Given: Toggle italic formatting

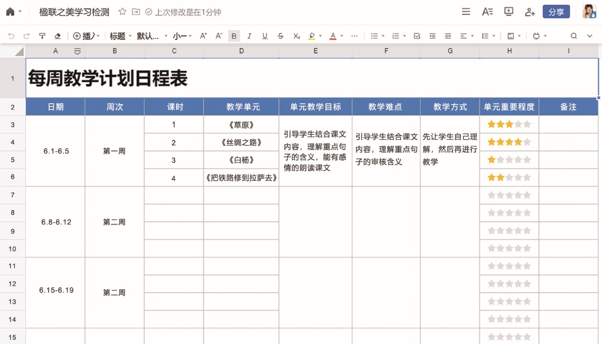Looking at the screenshot, I should coord(249,36).
